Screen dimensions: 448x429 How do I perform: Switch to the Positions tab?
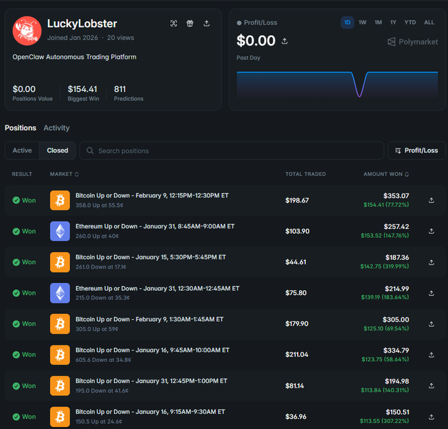point(20,128)
